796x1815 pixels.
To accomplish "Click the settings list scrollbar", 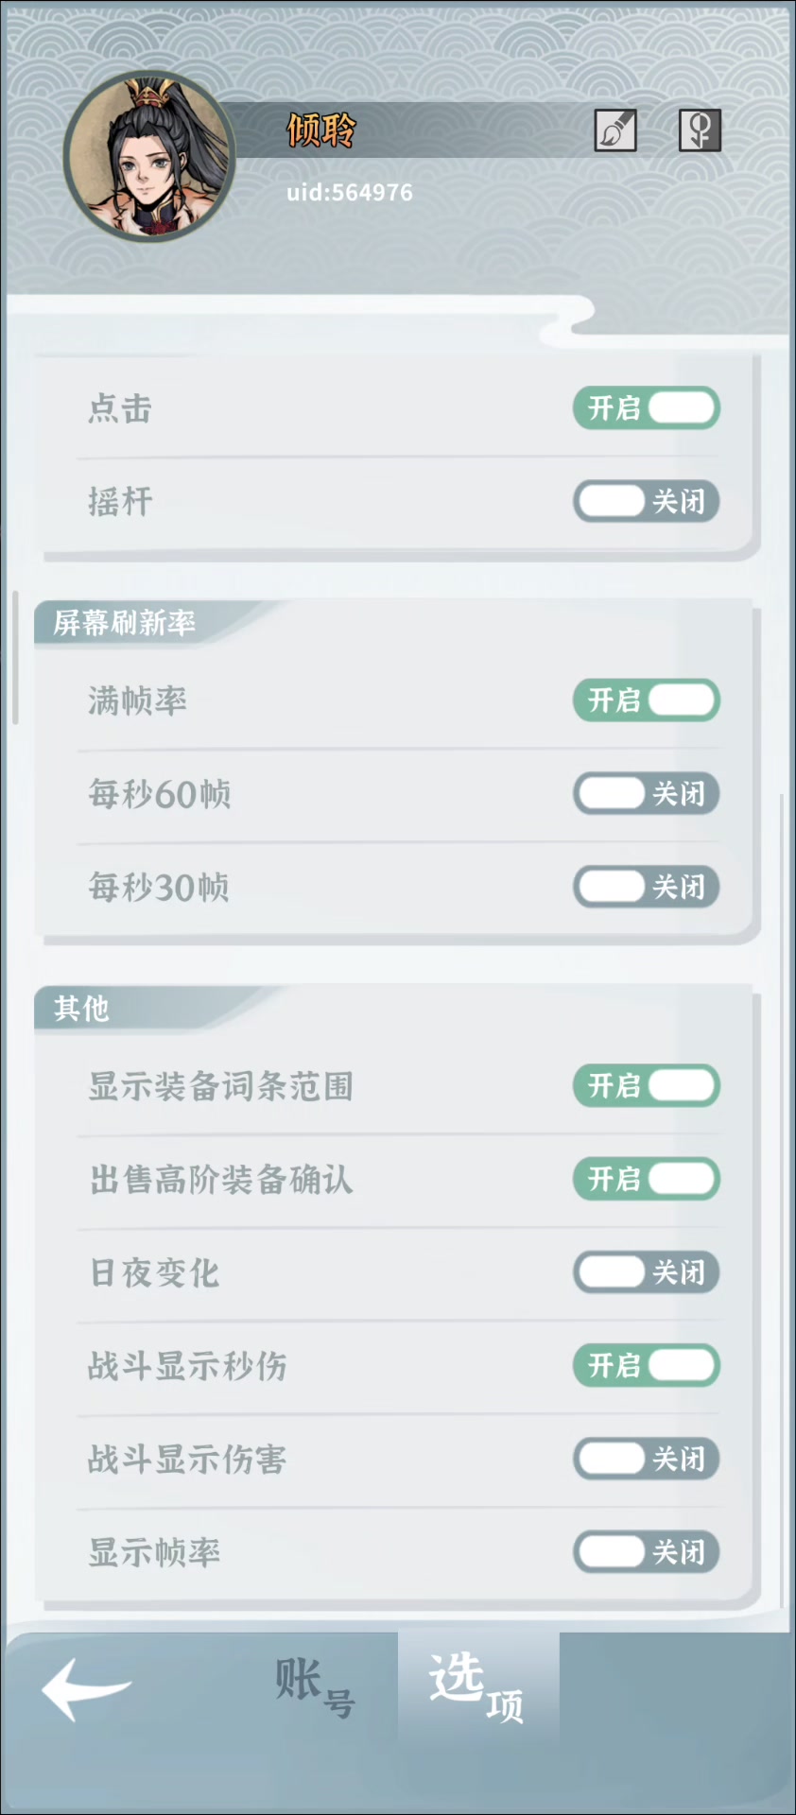I will [x=15, y=658].
